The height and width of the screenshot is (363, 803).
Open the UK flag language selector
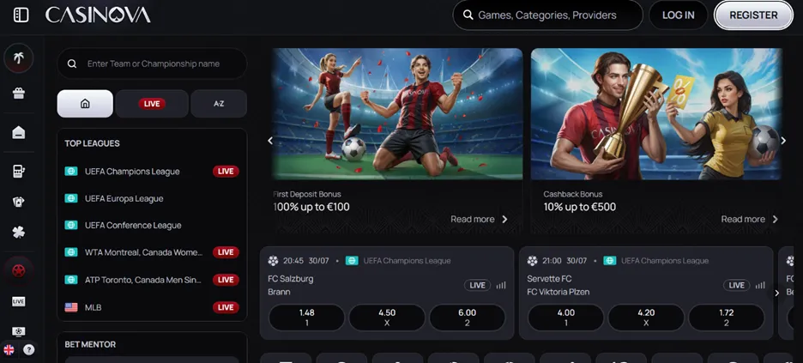click(x=9, y=349)
